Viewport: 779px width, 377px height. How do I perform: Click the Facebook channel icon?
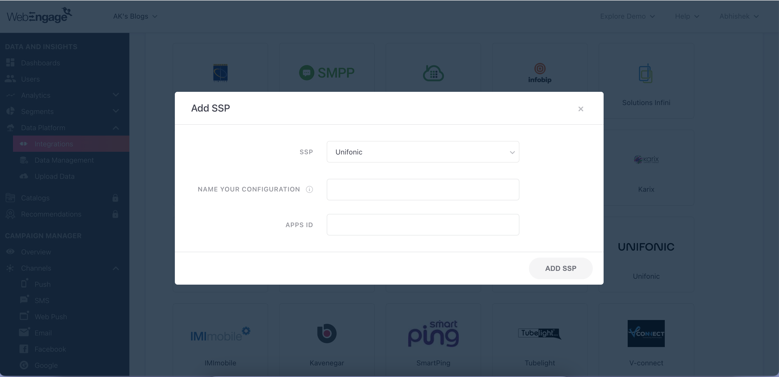[x=24, y=349]
